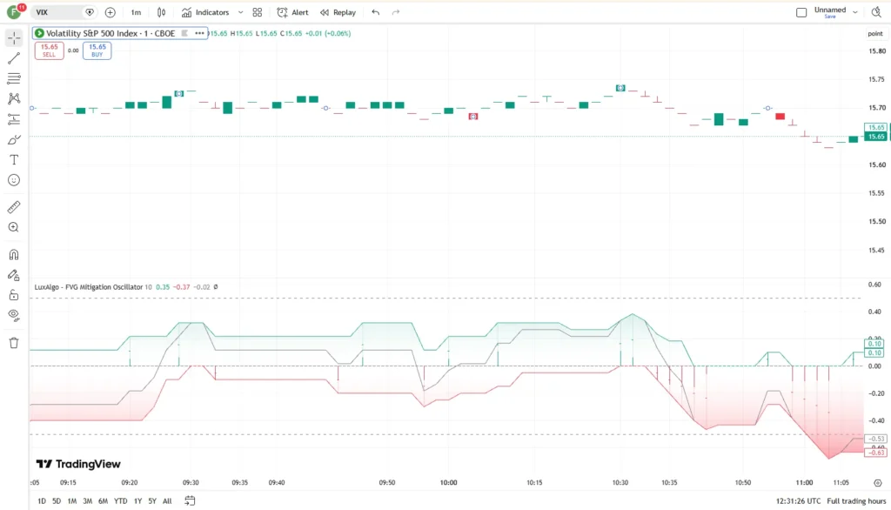The image size is (891, 510).
Task: Start bar Replay mode
Action: [x=338, y=12]
